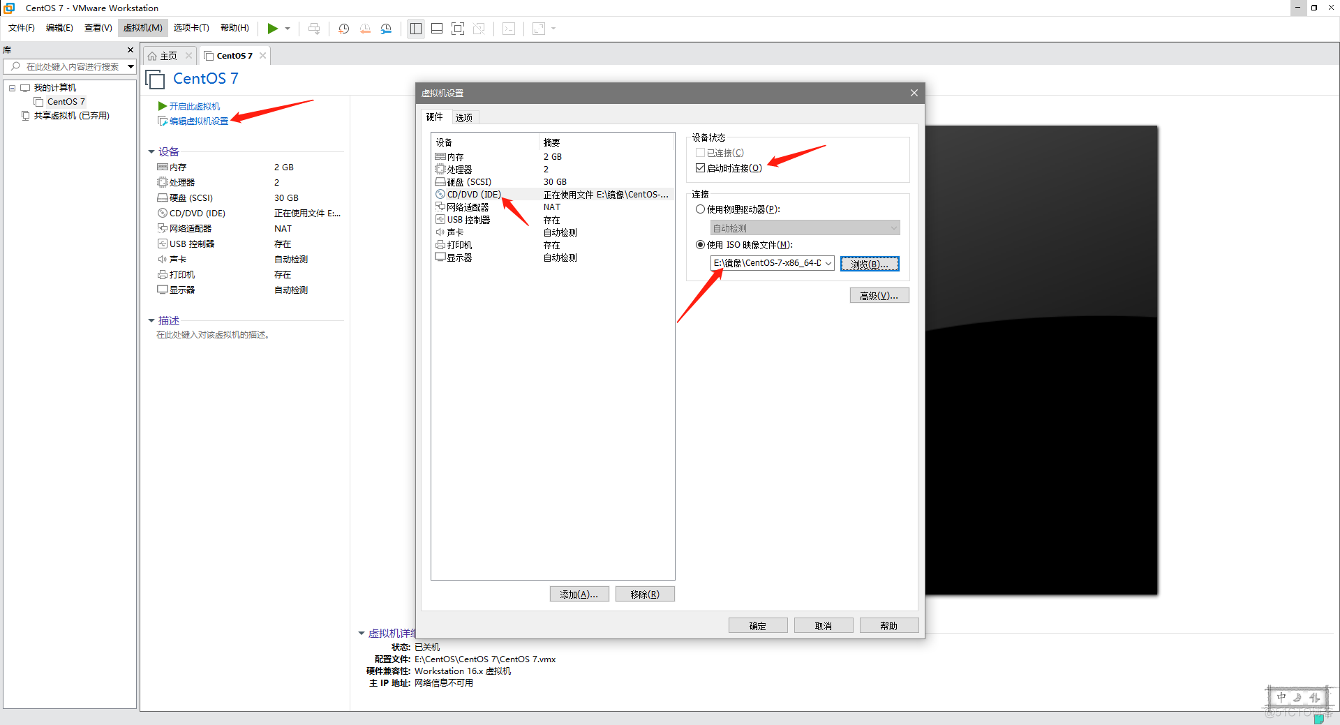Enter full screen mode icon
1340x725 pixels.
coord(458,29)
